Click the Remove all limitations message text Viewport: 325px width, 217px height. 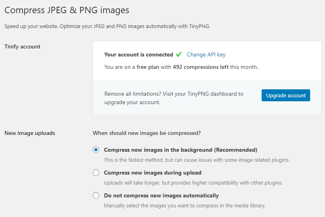(x=174, y=98)
